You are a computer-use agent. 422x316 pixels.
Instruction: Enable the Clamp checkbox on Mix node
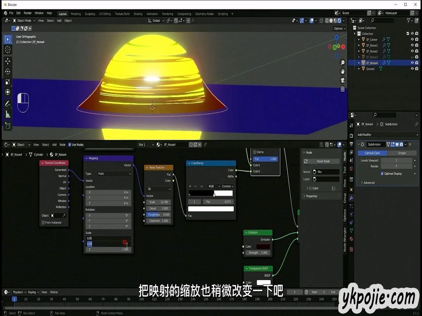point(255,152)
